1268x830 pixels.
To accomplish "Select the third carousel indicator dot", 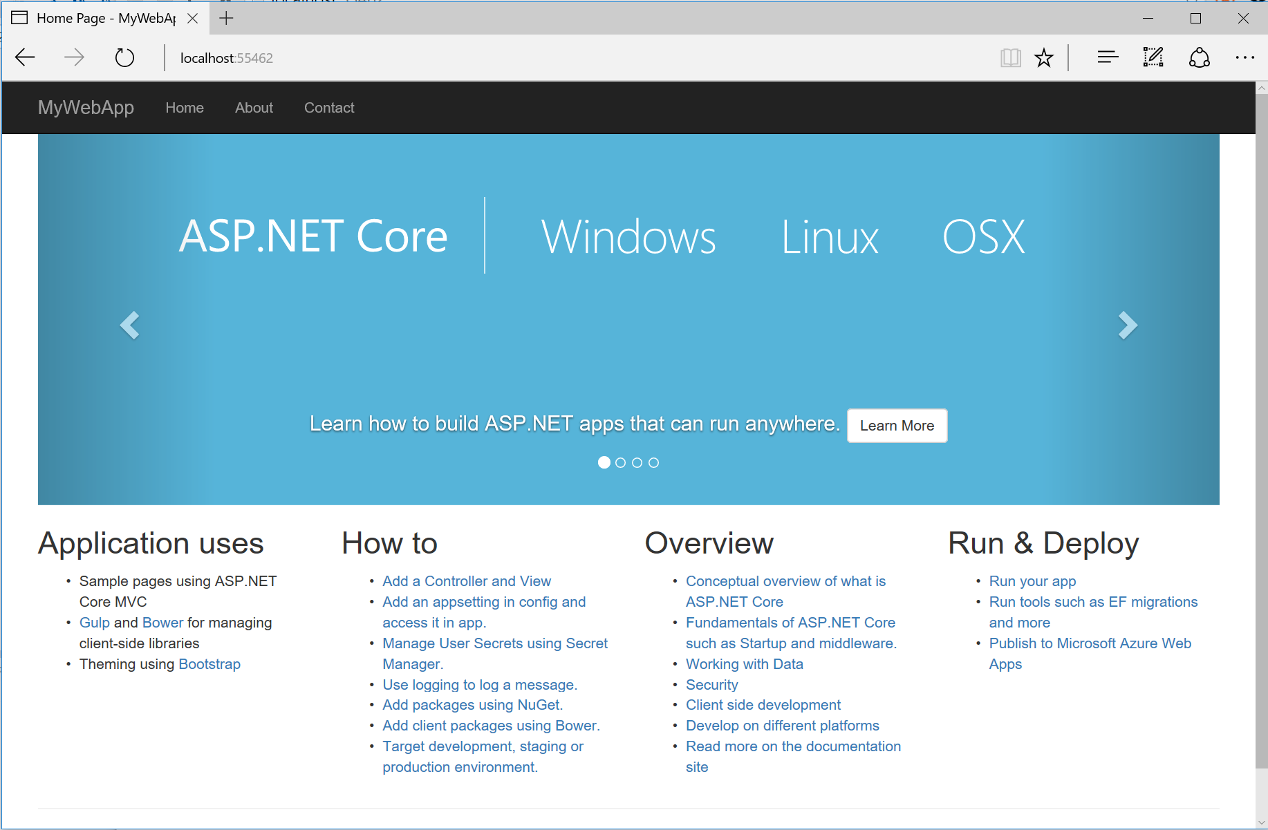I will (x=637, y=463).
